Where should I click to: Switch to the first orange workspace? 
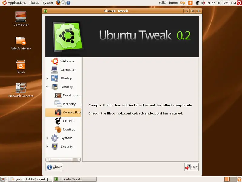click(226, 179)
